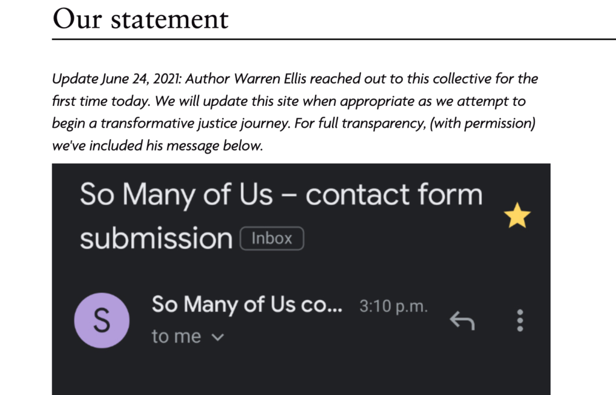The width and height of the screenshot is (616, 395).
Task: Click the reply arrow icon
Action: [462, 321]
